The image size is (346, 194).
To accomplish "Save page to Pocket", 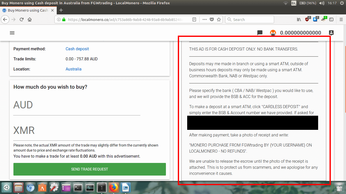I will [212, 19].
